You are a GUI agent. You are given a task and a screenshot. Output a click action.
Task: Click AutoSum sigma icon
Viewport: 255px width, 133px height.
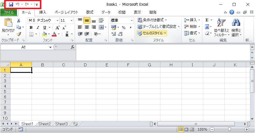click(207, 20)
